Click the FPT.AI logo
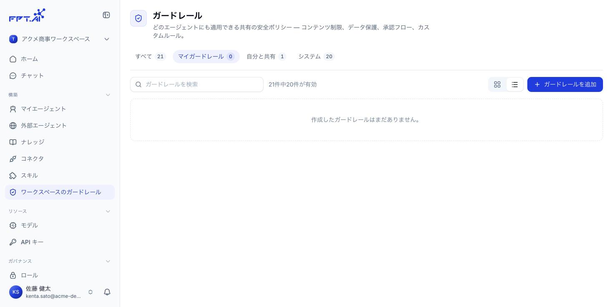The image size is (613, 307). tap(27, 15)
